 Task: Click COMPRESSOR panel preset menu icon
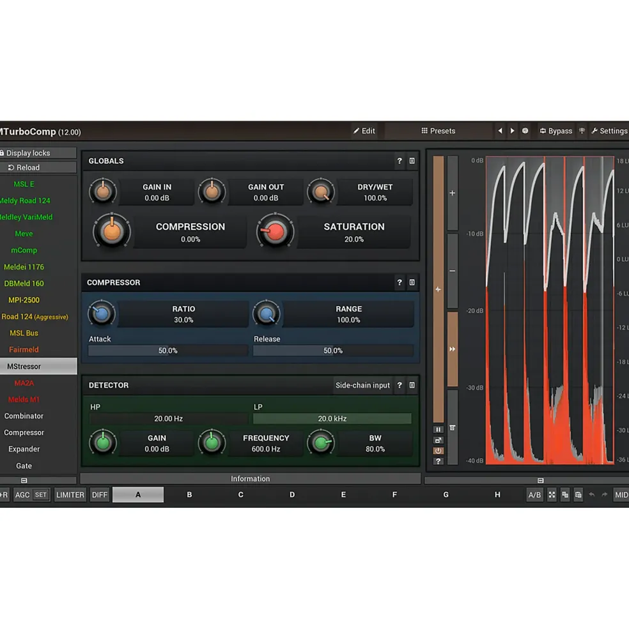[x=412, y=282]
